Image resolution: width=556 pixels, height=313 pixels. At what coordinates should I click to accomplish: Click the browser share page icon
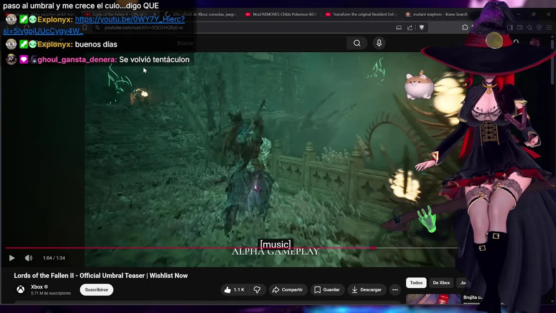[410, 27]
